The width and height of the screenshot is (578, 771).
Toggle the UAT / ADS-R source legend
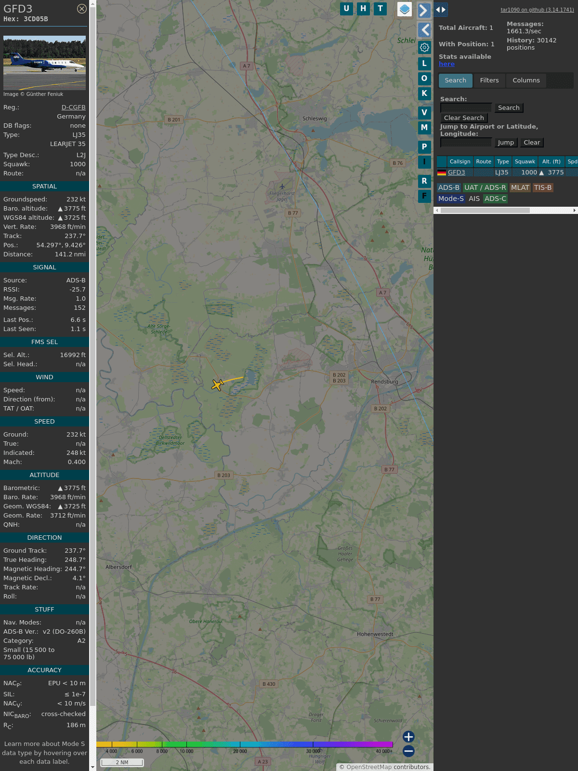[x=485, y=188]
